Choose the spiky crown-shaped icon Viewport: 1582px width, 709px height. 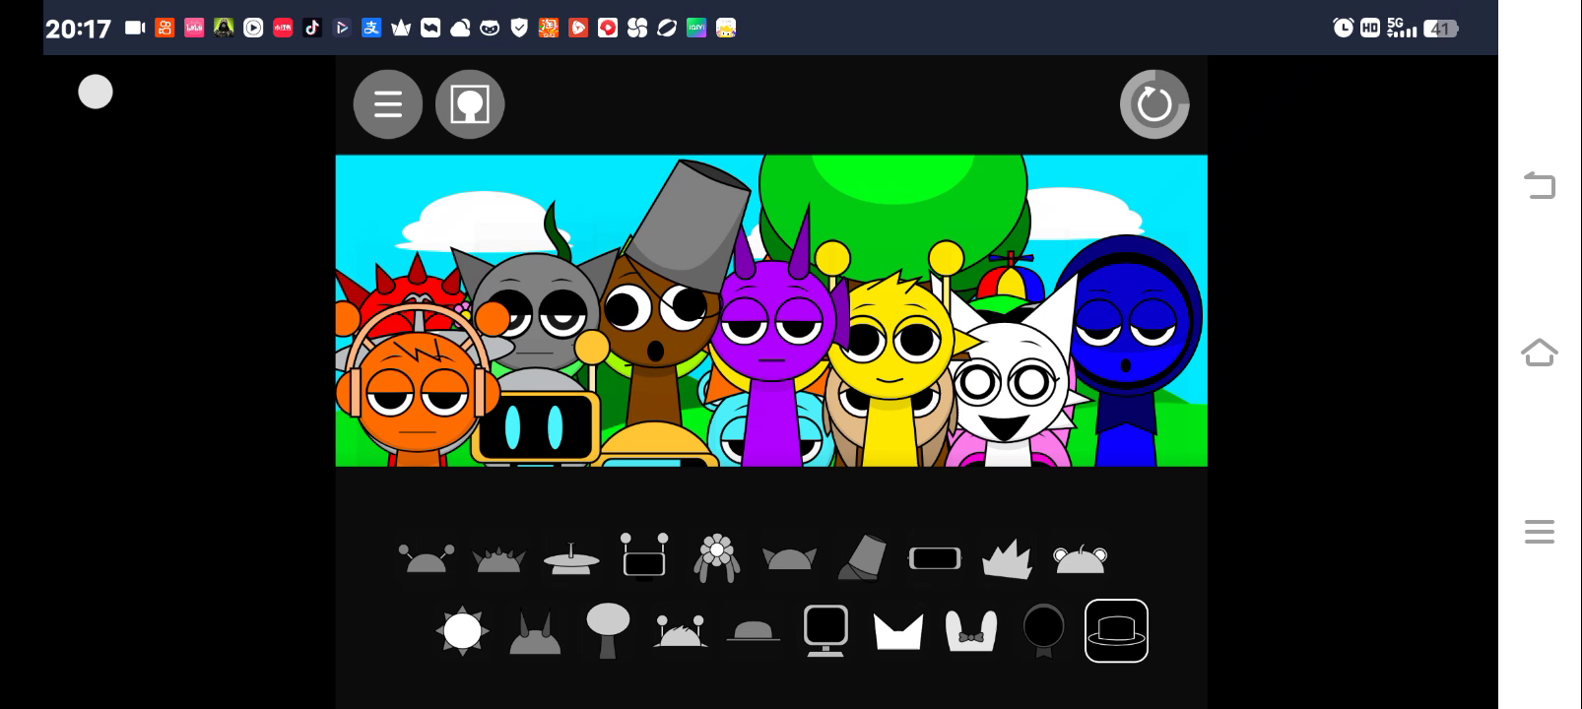pos(1007,559)
